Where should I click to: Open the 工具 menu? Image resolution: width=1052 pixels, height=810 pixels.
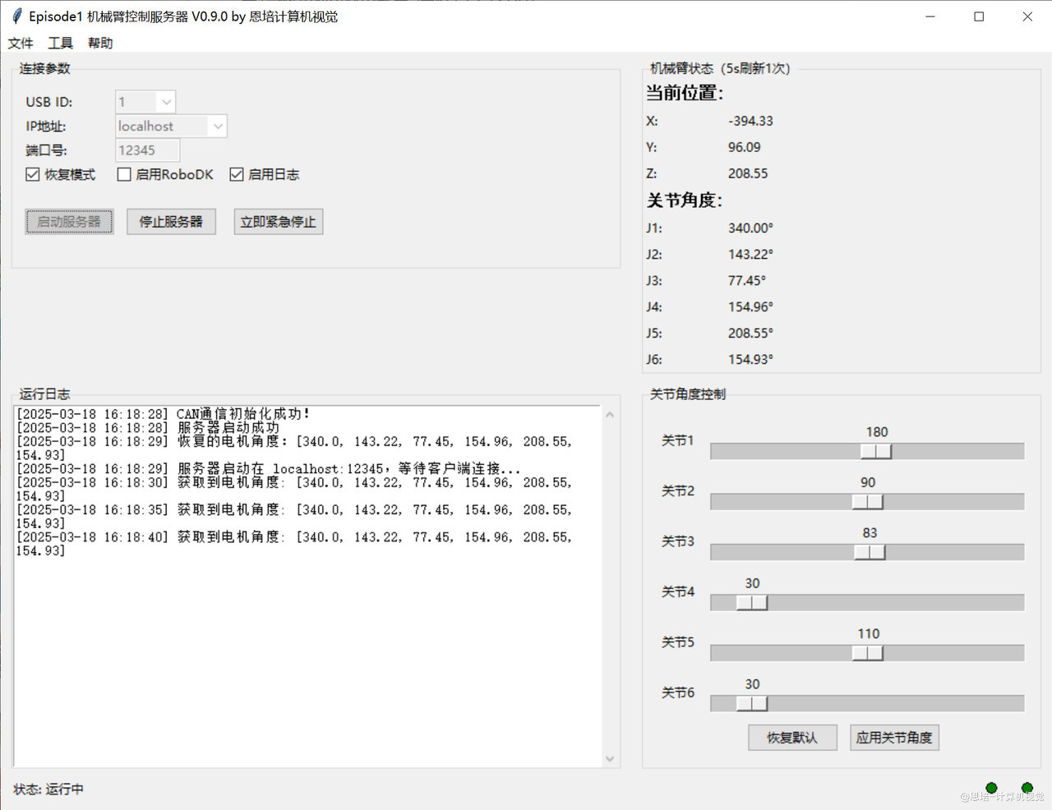(60, 43)
